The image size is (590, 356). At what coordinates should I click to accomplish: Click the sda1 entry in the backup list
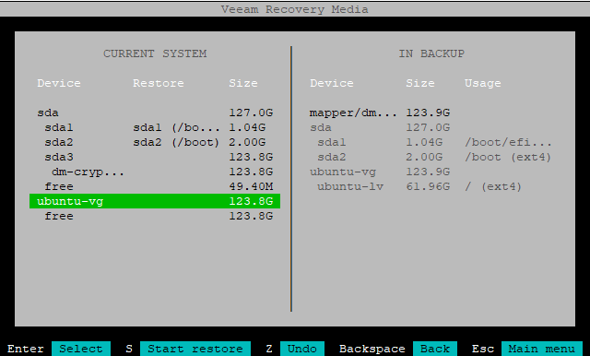coord(332,142)
